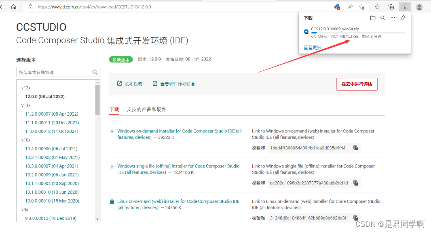Open the browser profile avatar
The width and height of the screenshot is (431, 232).
pyautogui.click(x=419, y=7)
